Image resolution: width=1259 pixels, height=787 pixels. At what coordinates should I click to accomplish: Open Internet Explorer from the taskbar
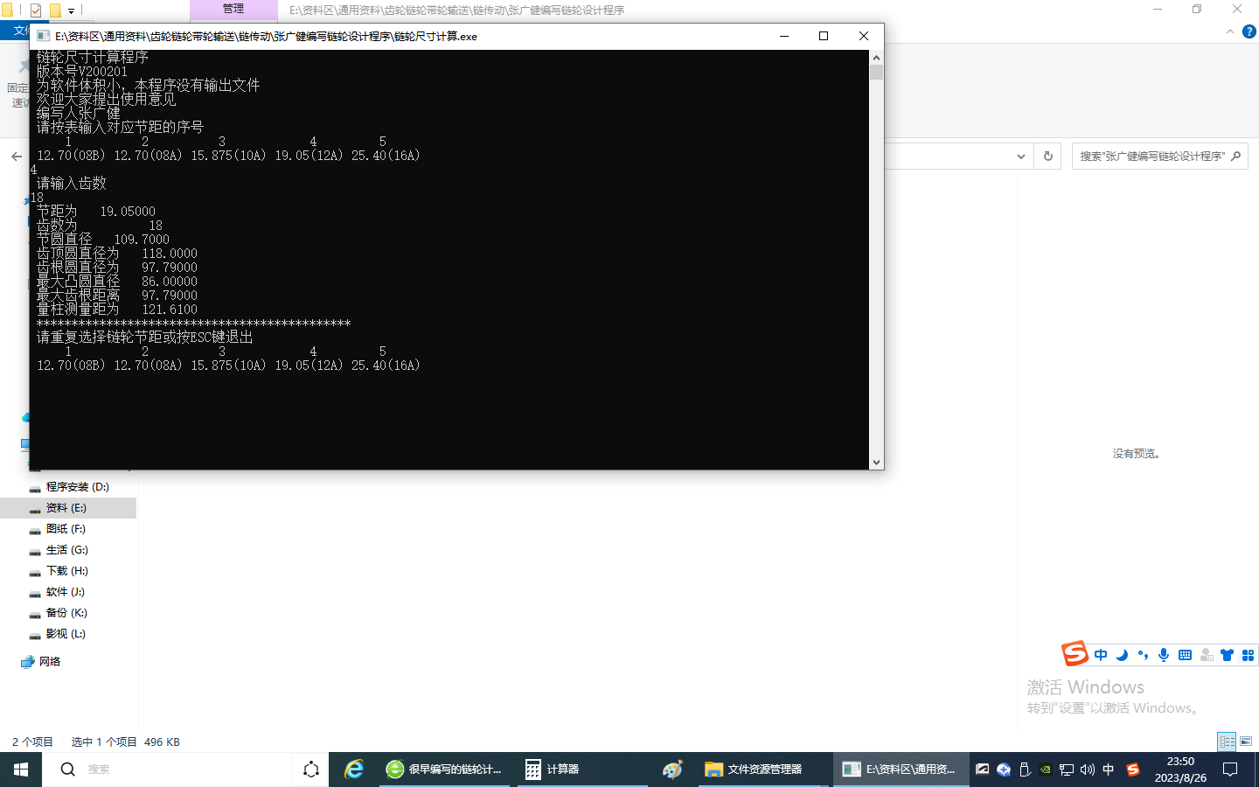pos(354,770)
